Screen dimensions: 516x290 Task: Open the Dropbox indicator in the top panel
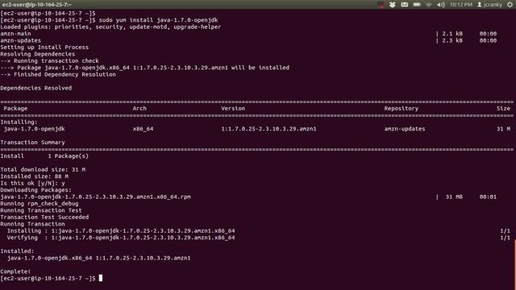(393, 5)
